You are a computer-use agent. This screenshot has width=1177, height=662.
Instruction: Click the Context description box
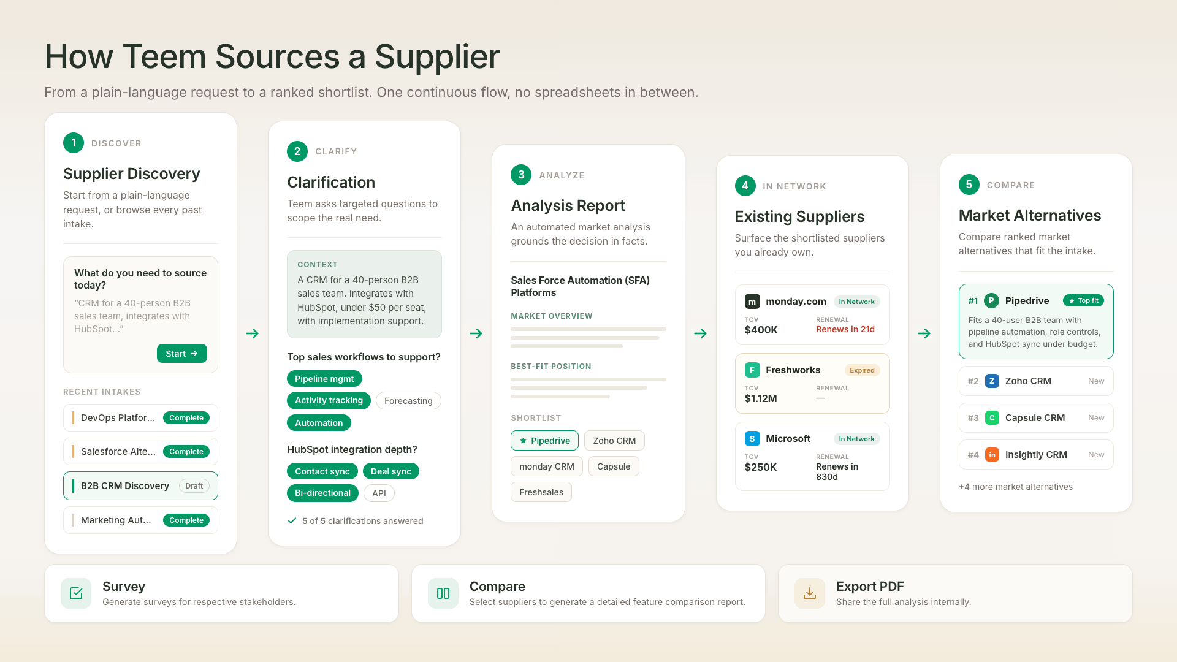(364, 294)
